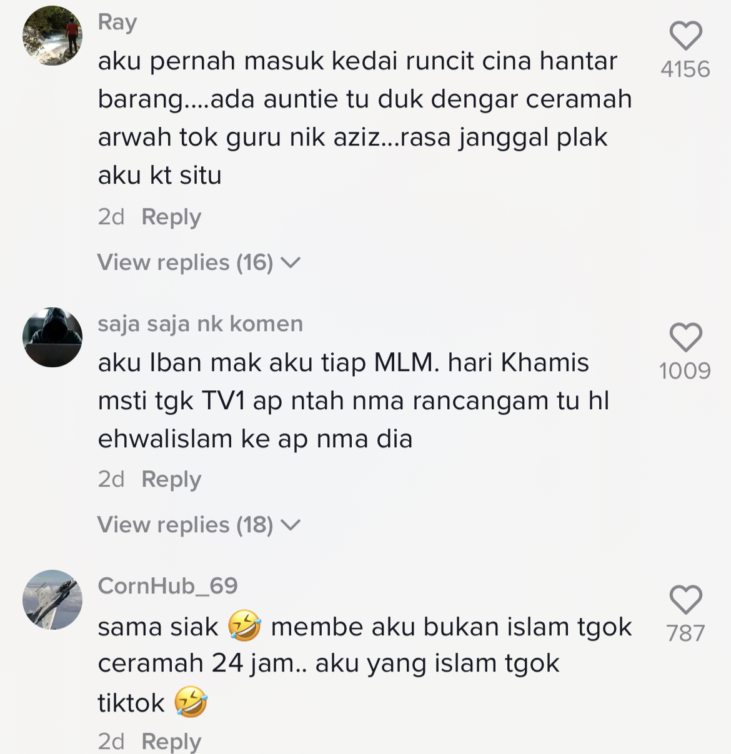Reply to saja saja nk komen's comment
Screen dimensions: 731x754
click(x=171, y=479)
